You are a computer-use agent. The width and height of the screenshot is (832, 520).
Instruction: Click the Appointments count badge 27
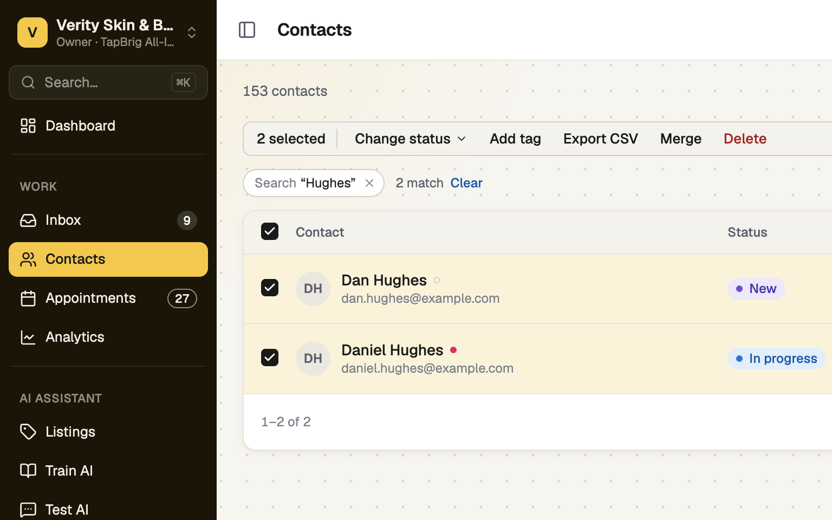tap(182, 298)
